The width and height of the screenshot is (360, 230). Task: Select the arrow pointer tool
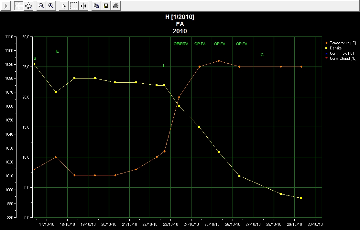64,6
